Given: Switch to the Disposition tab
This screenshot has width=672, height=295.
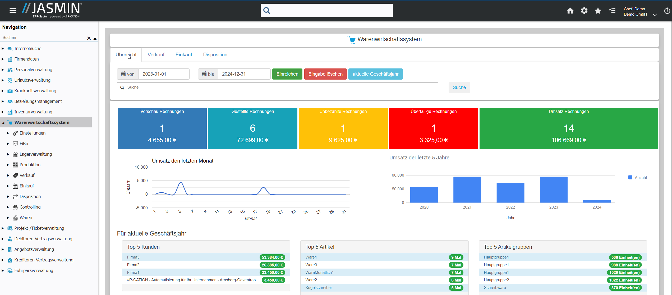Looking at the screenshot, I should click(215, 55).
